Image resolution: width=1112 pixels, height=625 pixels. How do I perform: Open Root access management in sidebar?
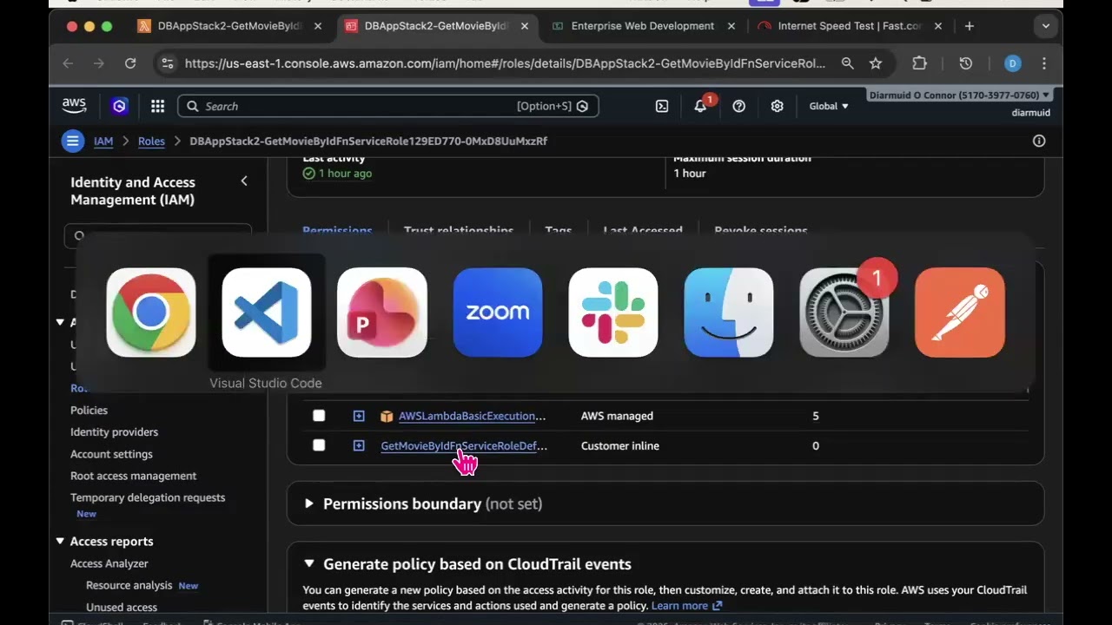pos(133,476)
